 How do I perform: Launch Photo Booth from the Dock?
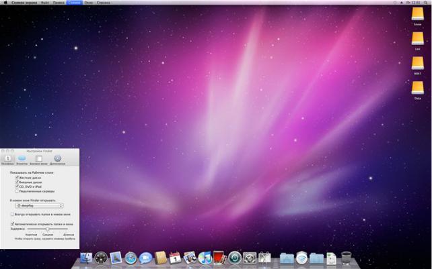pyautogui.click(x=220, y=258)
